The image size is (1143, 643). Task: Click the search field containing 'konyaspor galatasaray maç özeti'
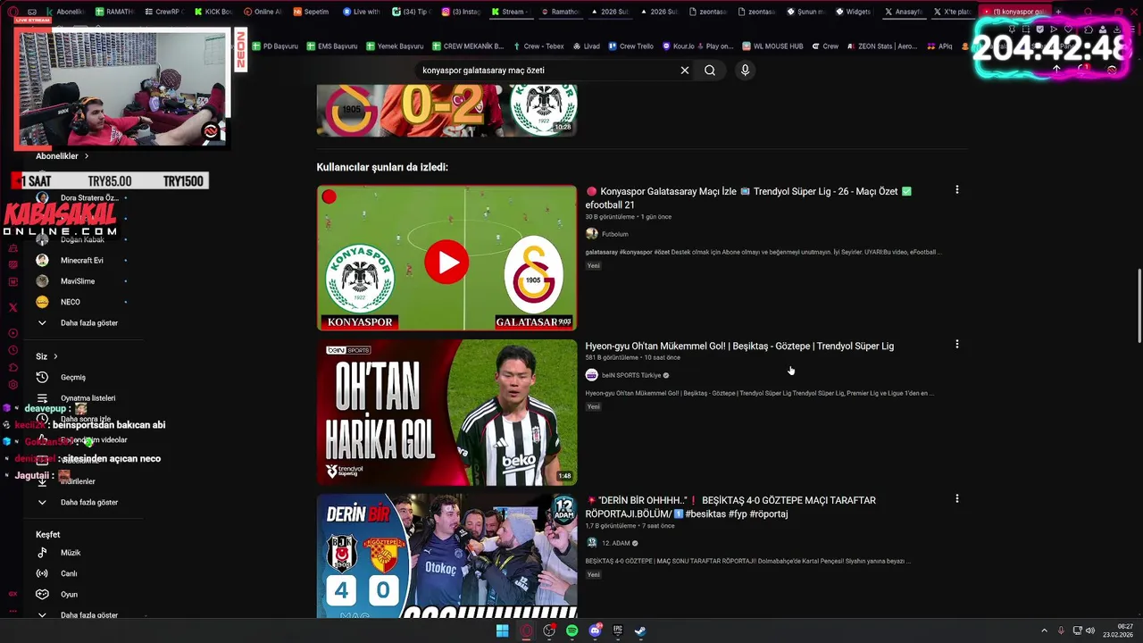click(546, 71)
